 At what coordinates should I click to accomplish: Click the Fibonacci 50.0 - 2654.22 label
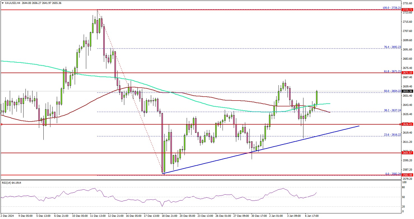393,91
